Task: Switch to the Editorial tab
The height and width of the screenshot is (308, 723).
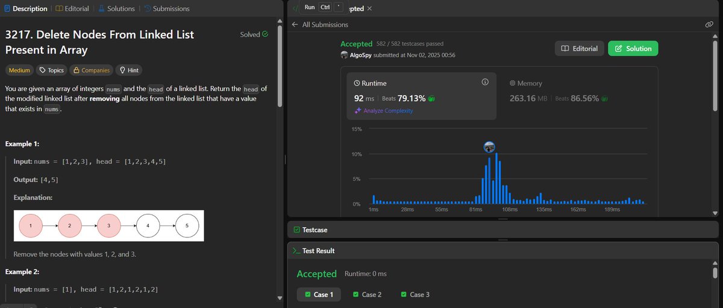Action: click(x=72, y=8)
